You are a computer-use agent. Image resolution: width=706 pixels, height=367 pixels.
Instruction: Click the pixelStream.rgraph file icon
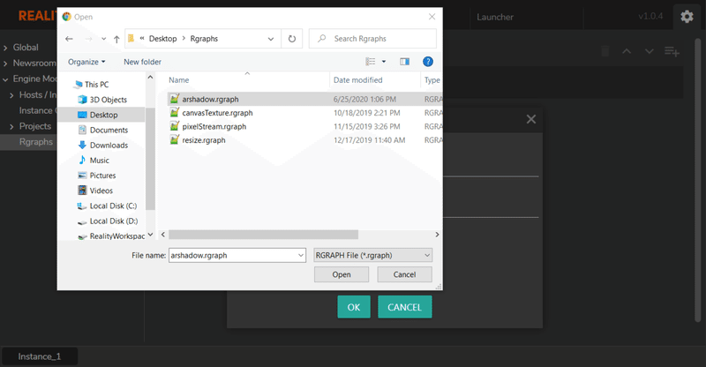click(174, 126)
